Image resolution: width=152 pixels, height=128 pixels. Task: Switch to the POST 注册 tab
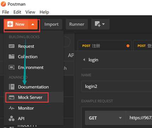(x=105, y=46)
